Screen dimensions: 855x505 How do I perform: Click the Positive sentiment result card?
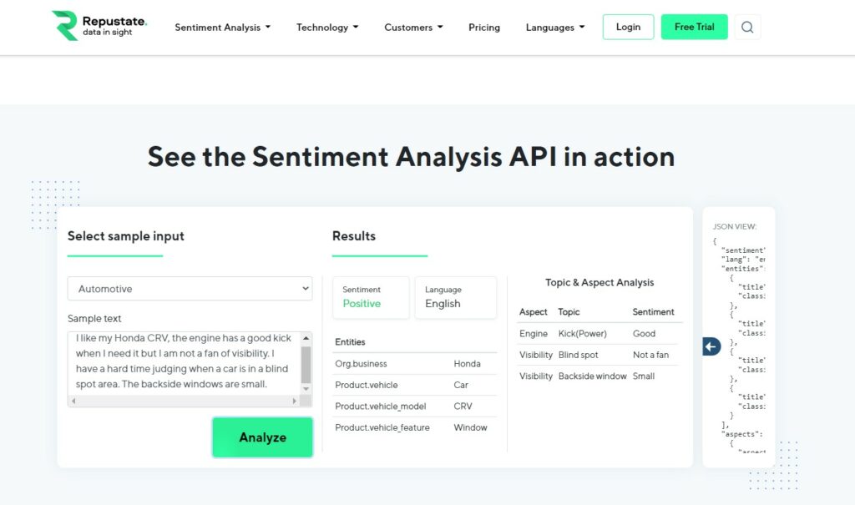pos(371,297)
